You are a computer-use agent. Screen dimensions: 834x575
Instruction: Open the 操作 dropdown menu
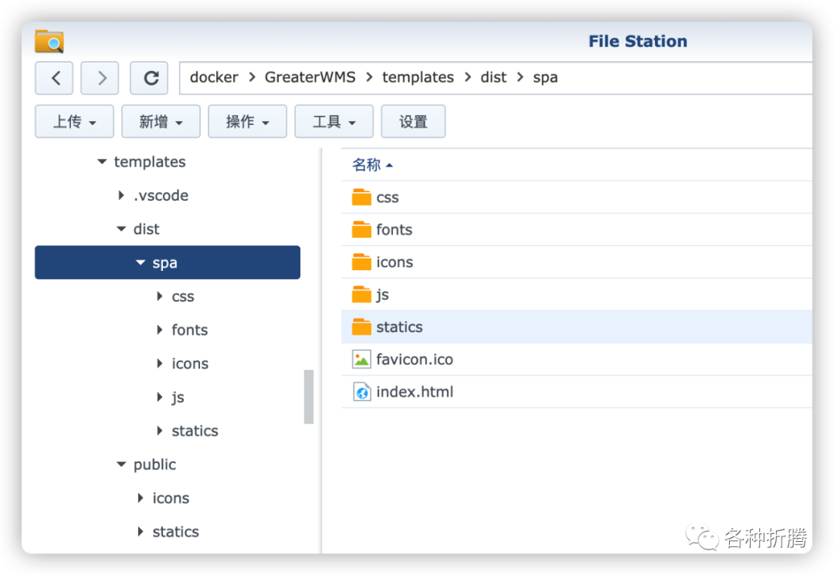(x=247, y=122)
